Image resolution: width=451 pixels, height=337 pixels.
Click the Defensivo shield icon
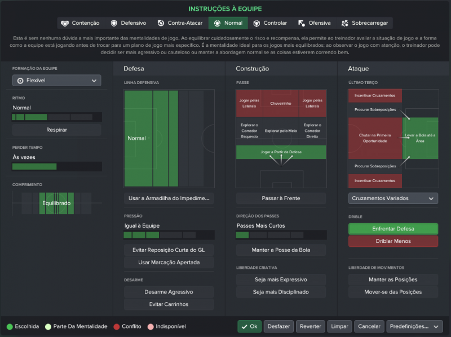click(114, 23)
